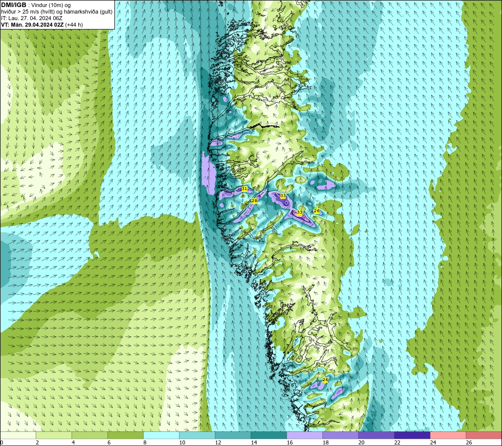This screenshot has width=502, height=446.
Task: Click the text 'hámarkshviða (gult)'
Action: point(88,12)
